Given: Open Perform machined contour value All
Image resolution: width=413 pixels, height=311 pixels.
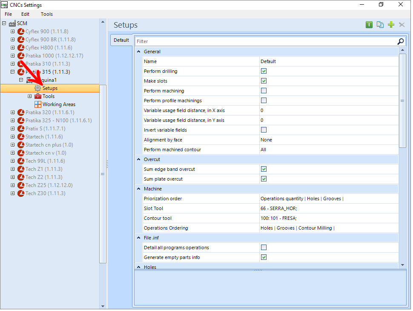Looking at the screenshot, I should click(x=329, y=150).
